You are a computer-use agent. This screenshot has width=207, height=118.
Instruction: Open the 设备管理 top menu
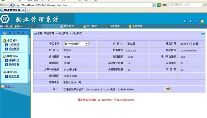coord(112,26)
